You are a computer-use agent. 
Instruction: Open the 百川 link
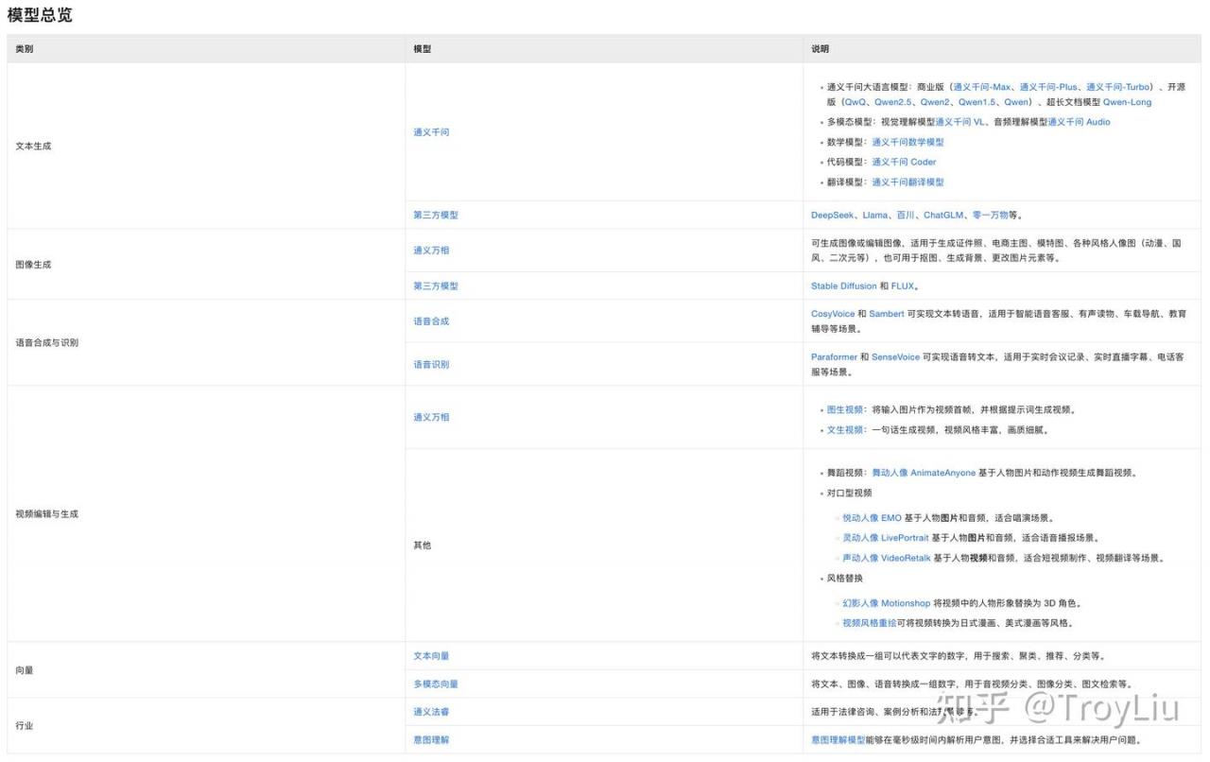click(906, 215)
